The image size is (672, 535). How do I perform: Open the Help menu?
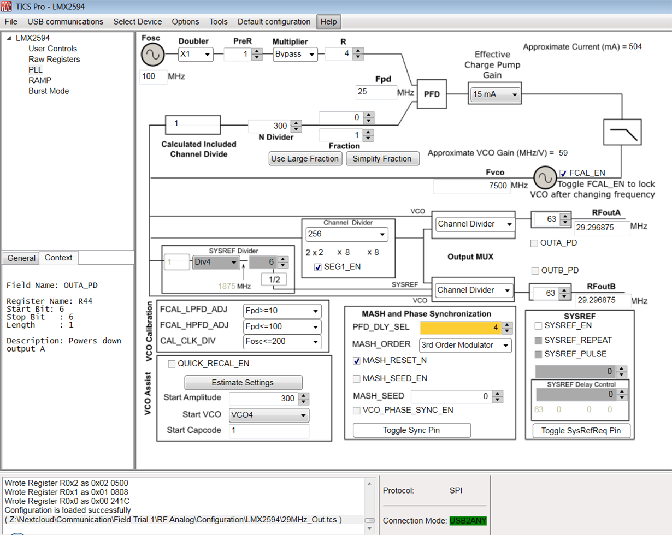tap(329, 22)
